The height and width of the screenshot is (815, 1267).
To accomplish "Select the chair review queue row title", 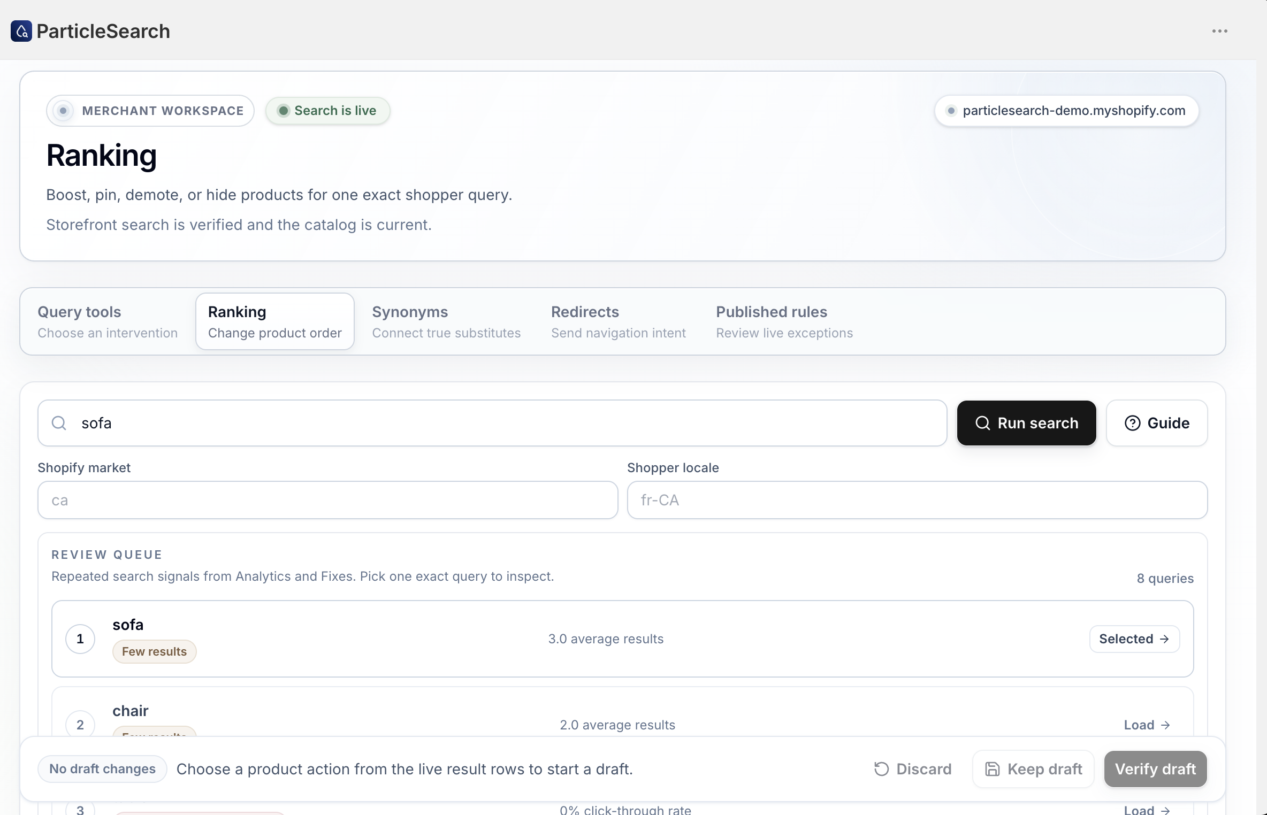I will coord(130,711).
